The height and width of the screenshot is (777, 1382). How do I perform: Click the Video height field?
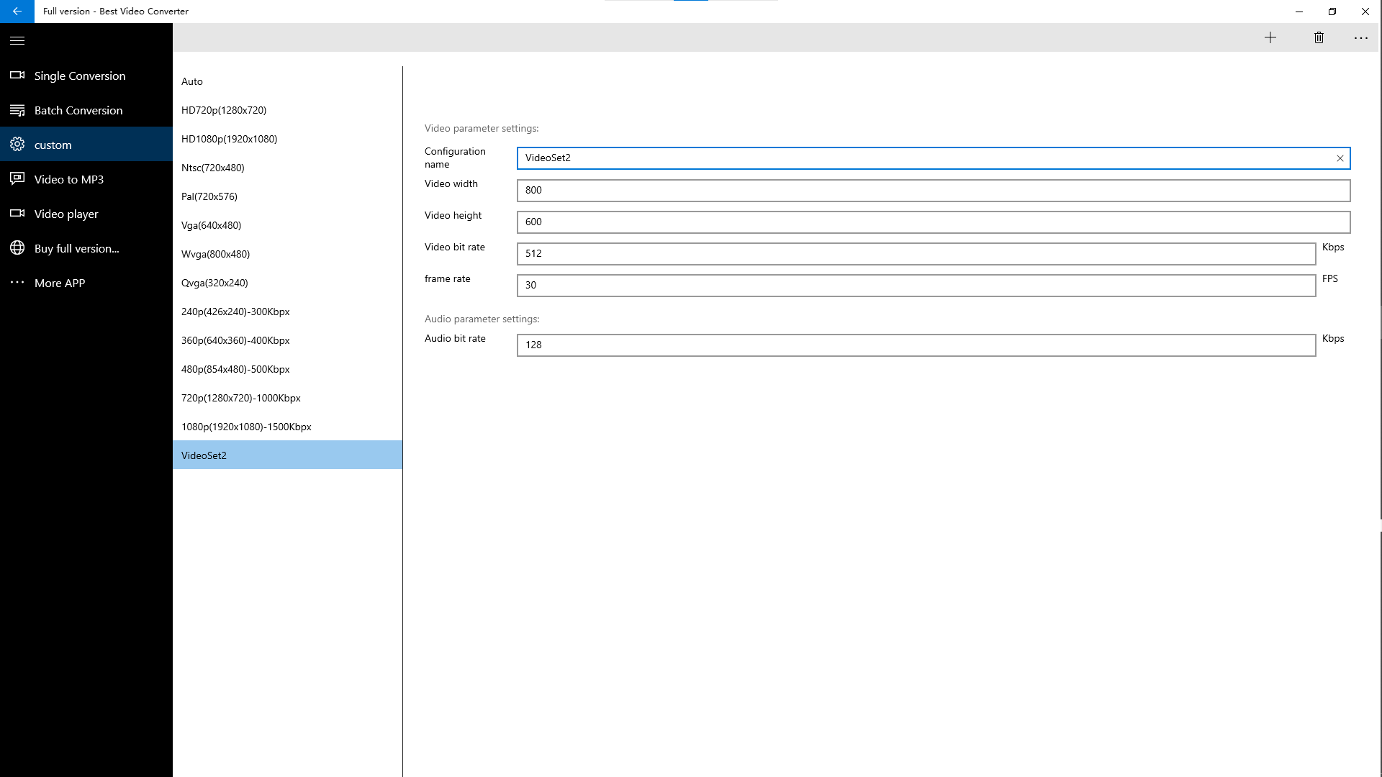(x=934, y=222)
